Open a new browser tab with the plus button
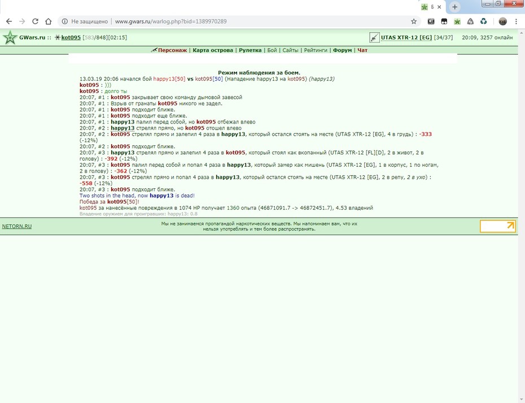Screen dimensions: 525x403 click(x=454, y=7)
